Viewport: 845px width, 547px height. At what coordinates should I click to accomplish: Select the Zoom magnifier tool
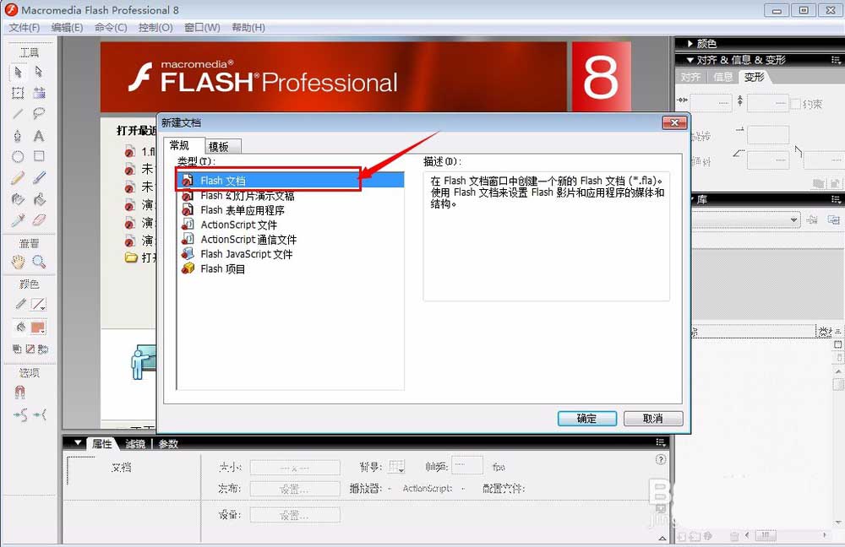point(39,263)
